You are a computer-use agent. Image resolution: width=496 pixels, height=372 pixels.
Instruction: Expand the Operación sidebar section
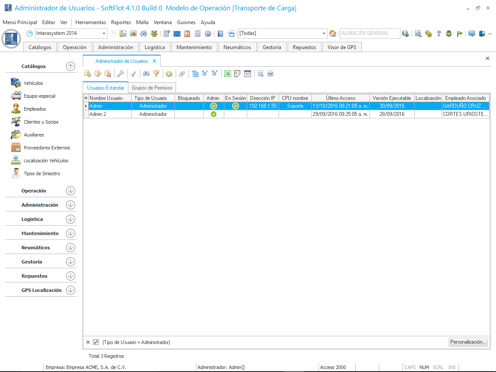click(x=71, y=191)
